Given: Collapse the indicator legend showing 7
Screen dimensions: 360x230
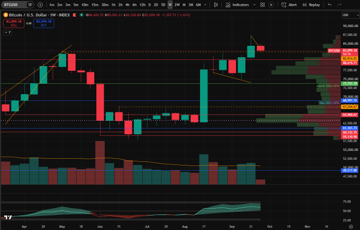Looking at the screenshot, I should click(7, 32).
